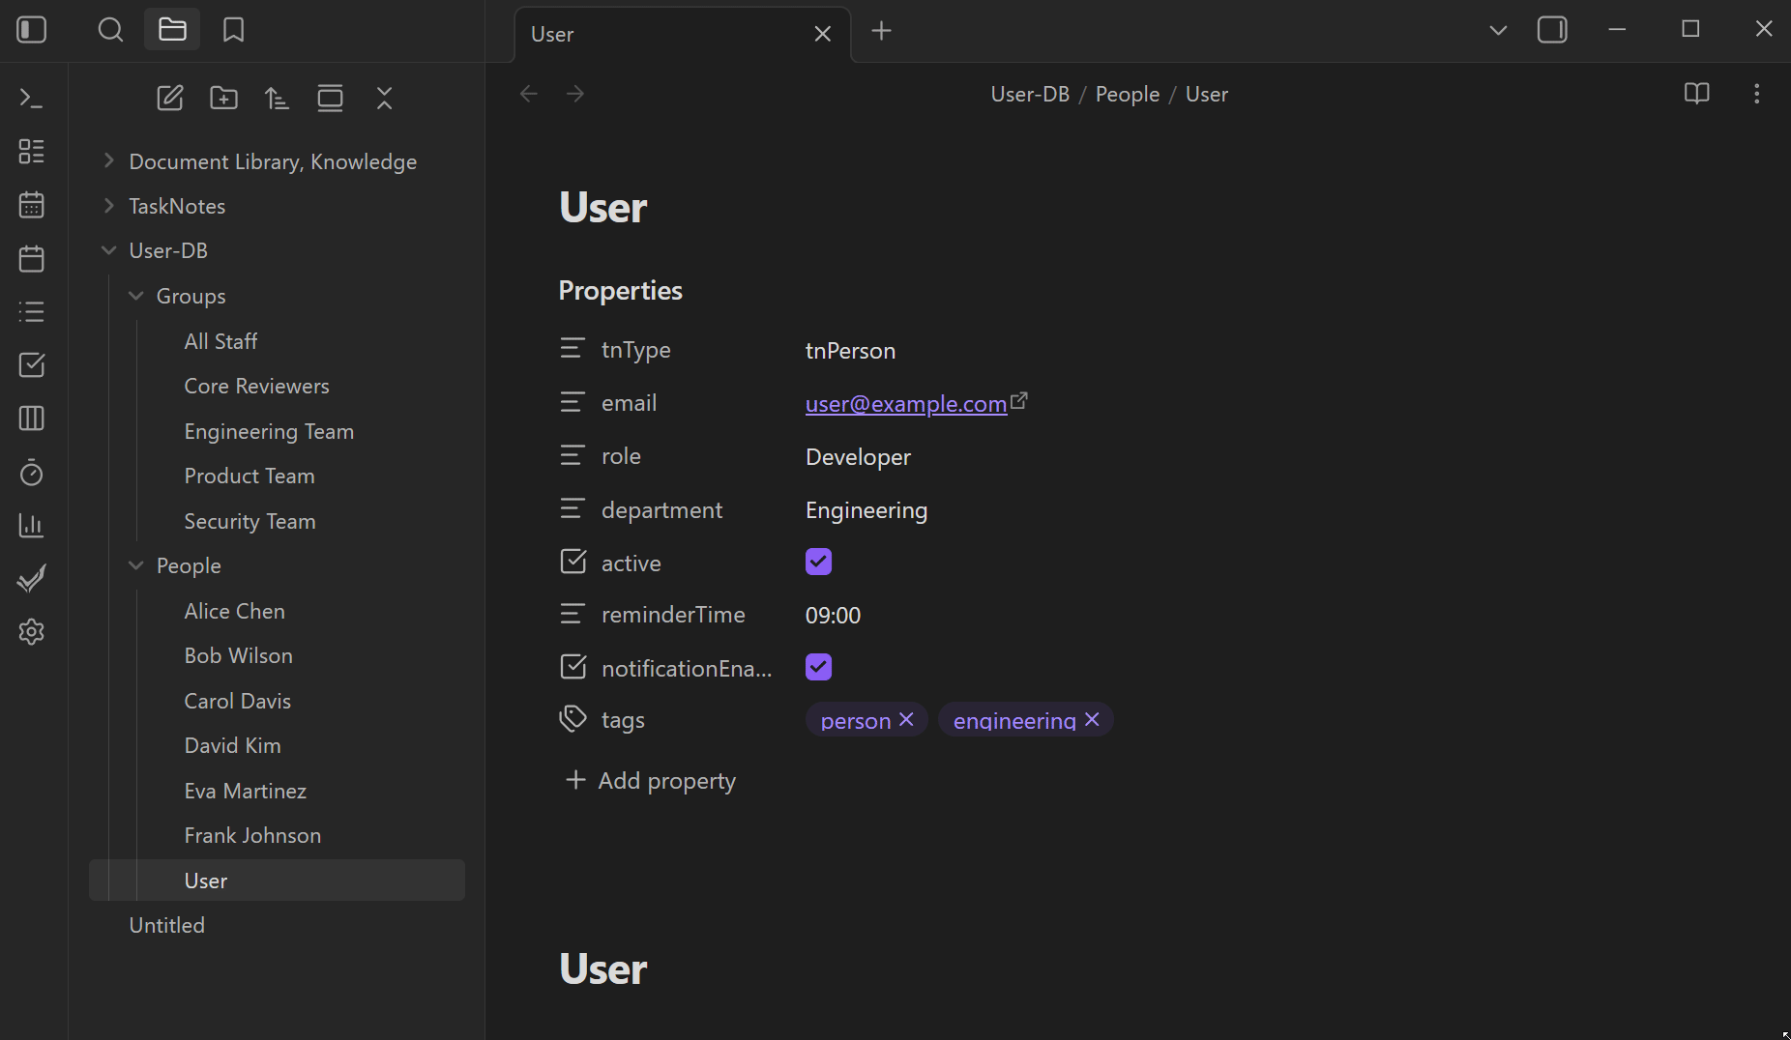This screenshot has width=1791, height=1040.
Task: Open the settings gear icon
Action: pyautogui.click(x=30, y=631)
